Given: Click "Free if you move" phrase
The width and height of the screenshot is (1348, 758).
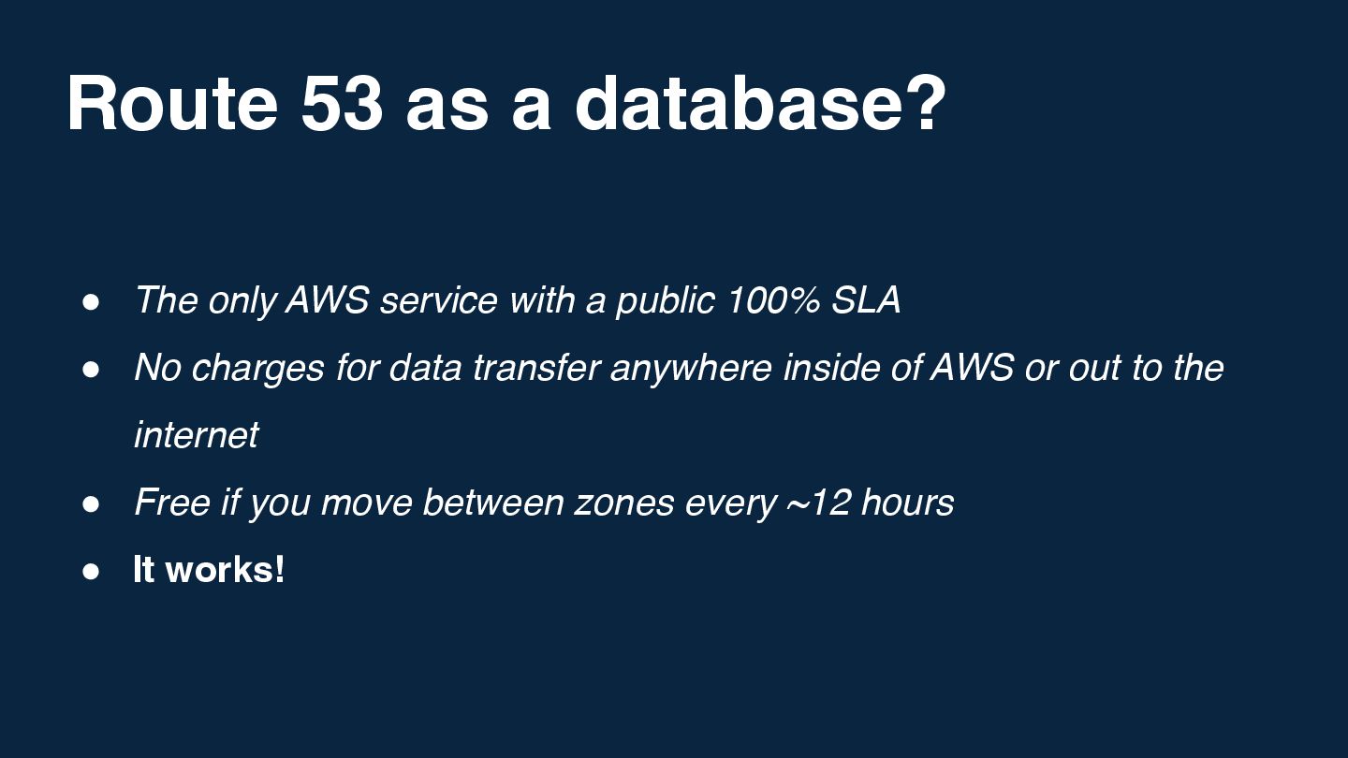Looking at the screenshot, I should (x=272, y=503).
